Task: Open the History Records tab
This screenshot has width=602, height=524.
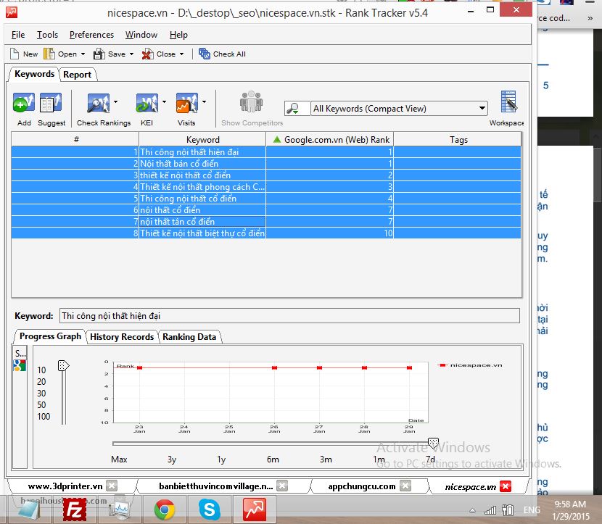Action: [122, 337]
